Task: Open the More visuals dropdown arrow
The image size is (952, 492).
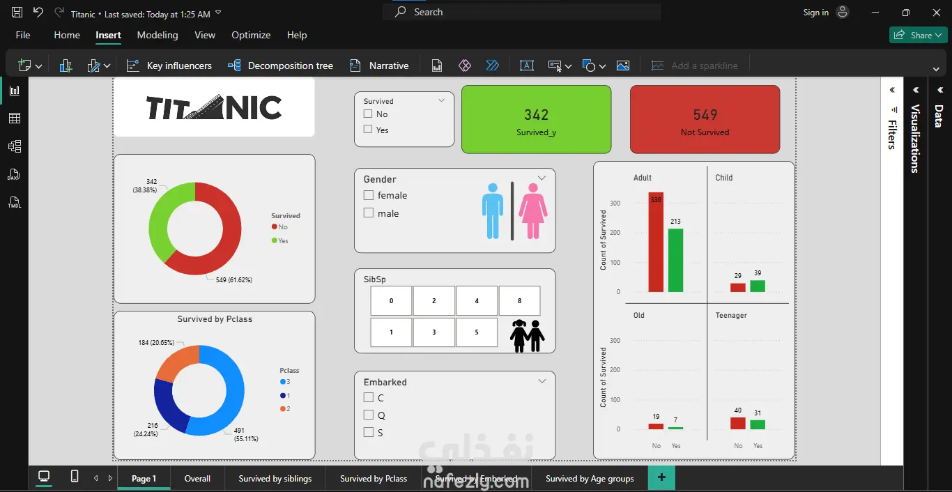Action: [x=107, y=66]
